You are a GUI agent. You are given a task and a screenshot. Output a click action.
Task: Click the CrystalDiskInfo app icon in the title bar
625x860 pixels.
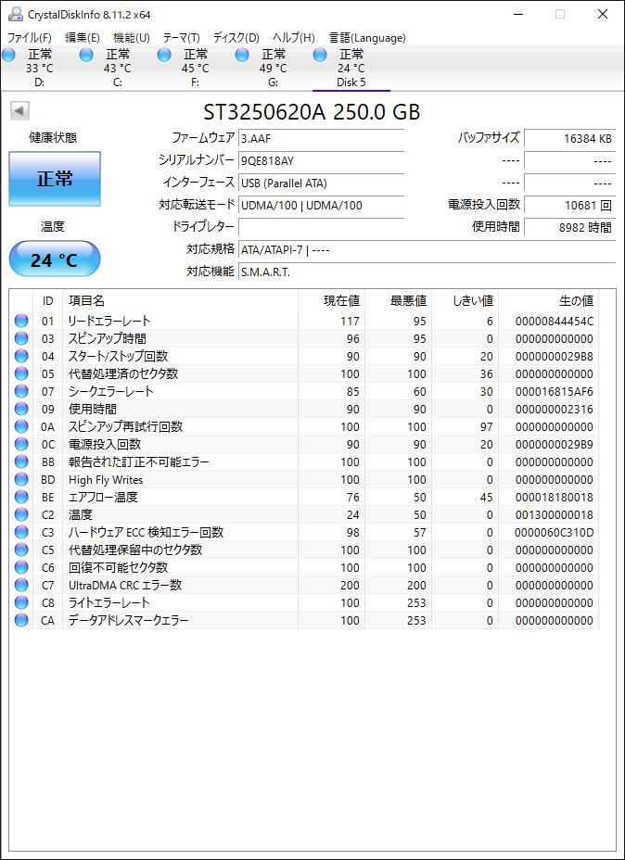click(x=16, y=14)
